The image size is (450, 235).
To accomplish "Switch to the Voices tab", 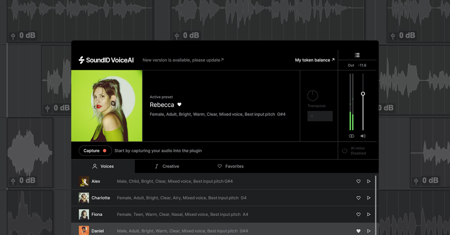I will tap(103, 166).
